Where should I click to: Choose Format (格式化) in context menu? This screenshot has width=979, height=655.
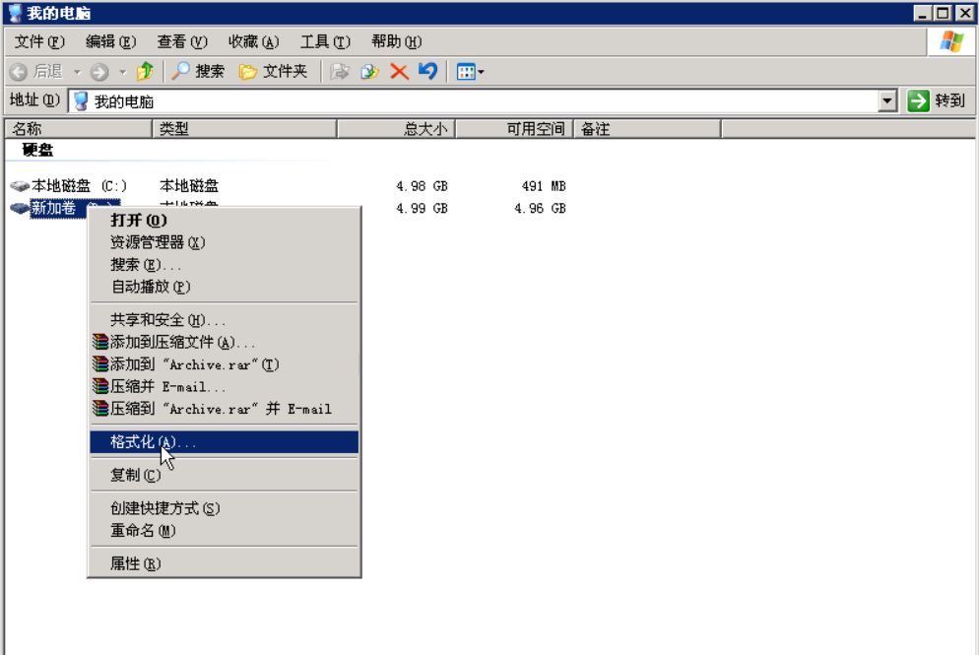click(225, 442)
